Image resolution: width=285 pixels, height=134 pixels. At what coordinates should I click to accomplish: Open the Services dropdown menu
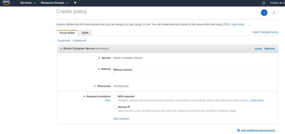click(28, 3)
